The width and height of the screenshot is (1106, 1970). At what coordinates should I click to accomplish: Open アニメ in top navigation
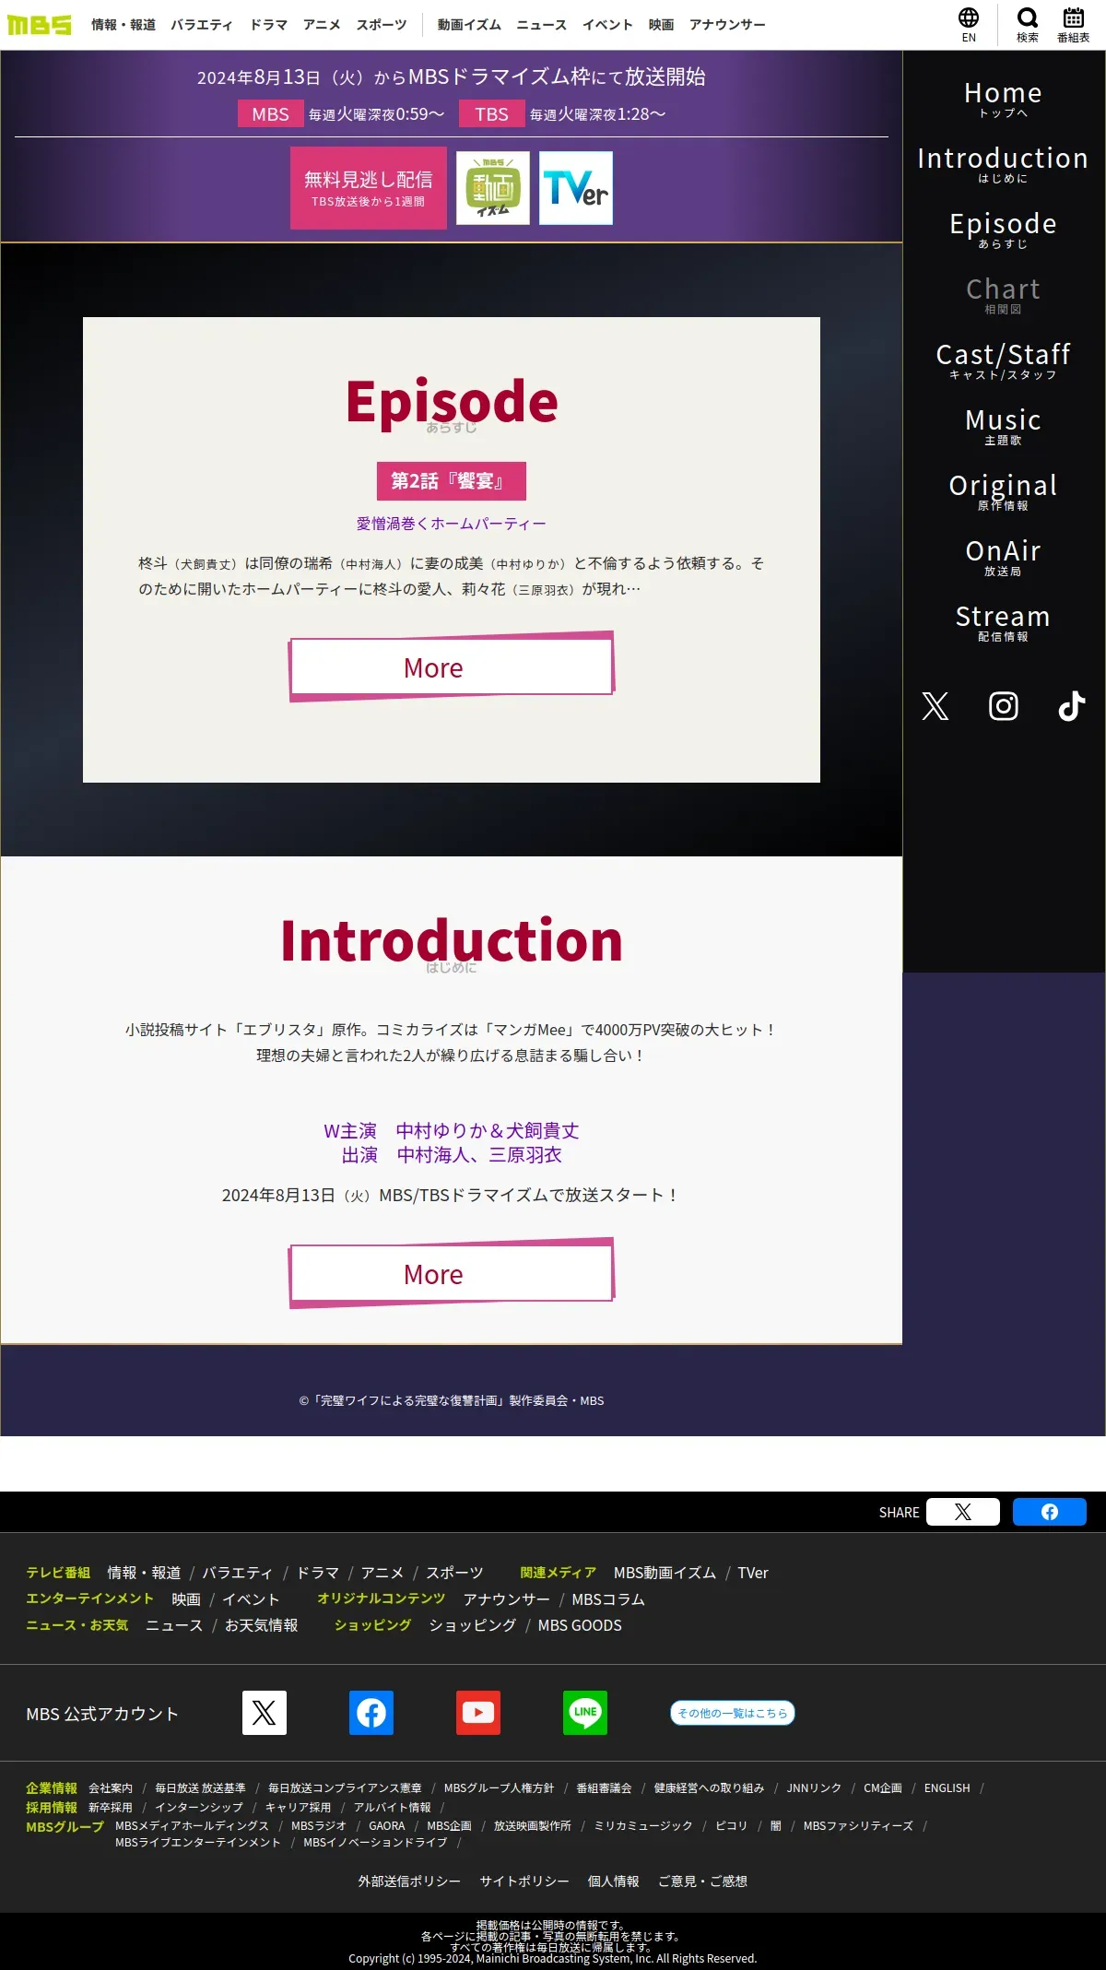(x=322, y=25)
